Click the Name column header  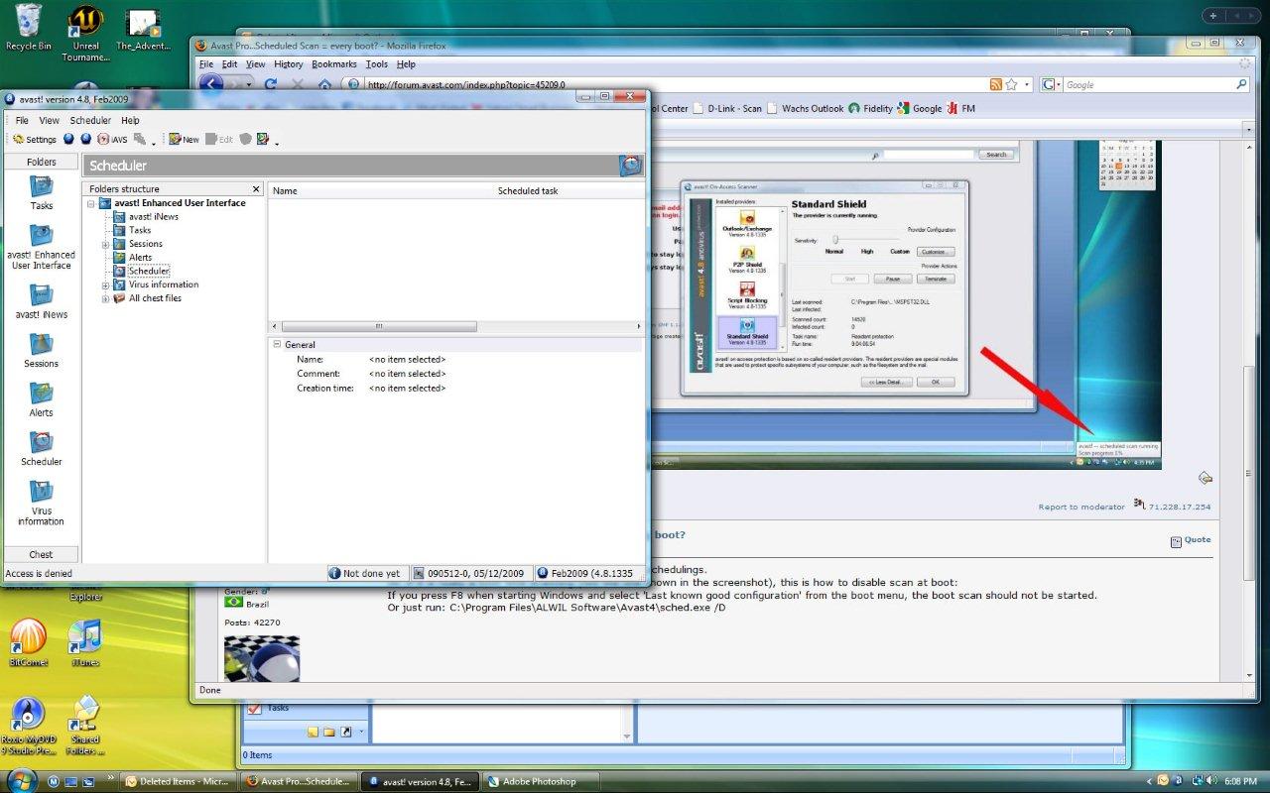[x=380, y=190]
